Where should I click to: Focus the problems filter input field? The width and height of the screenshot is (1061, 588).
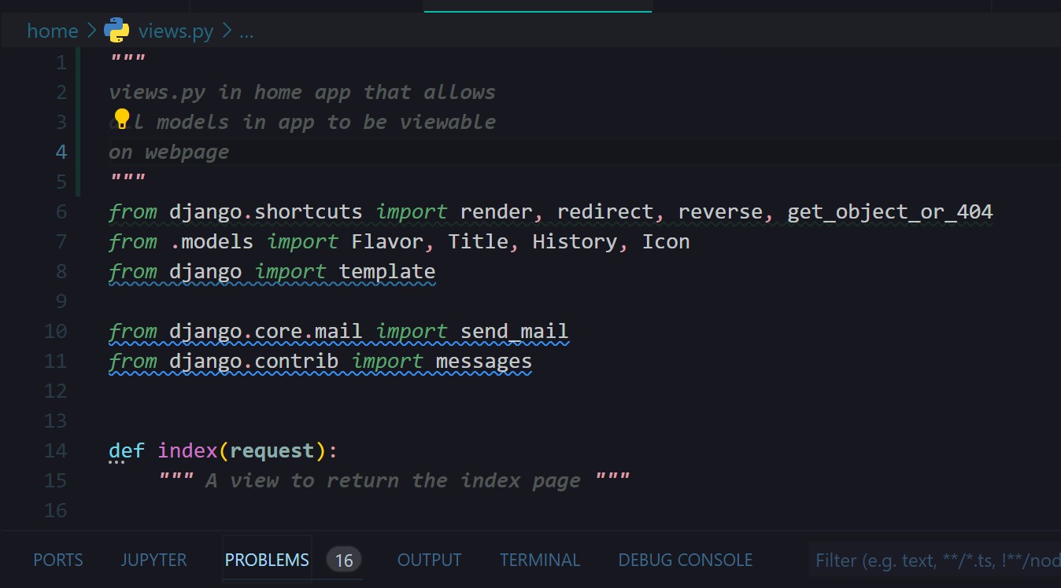(x=935, y=560)
